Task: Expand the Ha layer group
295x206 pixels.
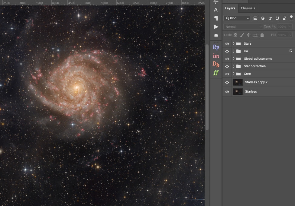Action: [234, 51]
